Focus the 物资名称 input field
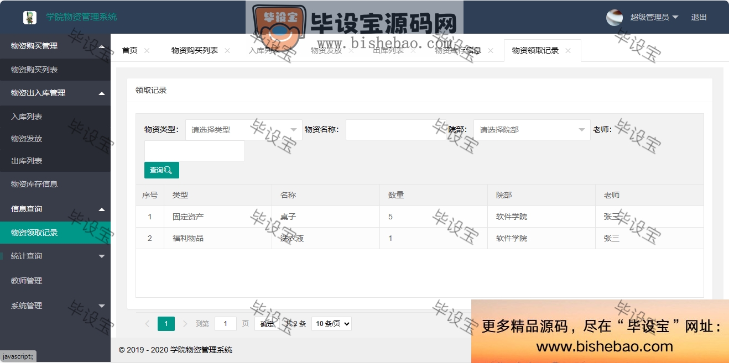Screen dimensions: 729x363 (x=396, y=130)
